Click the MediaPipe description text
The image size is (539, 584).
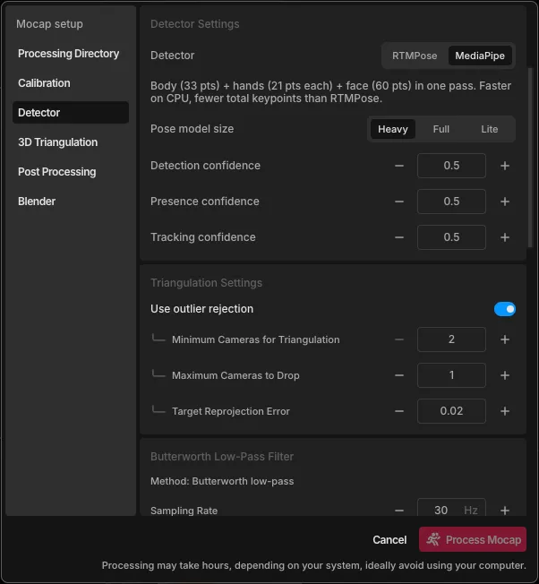coord(330,92)
